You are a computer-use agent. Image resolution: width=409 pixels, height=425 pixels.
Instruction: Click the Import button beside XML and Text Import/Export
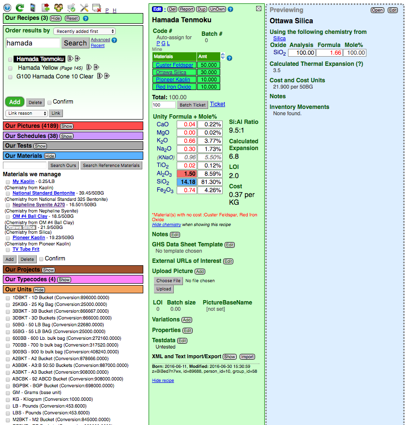(x=247, y=357)
